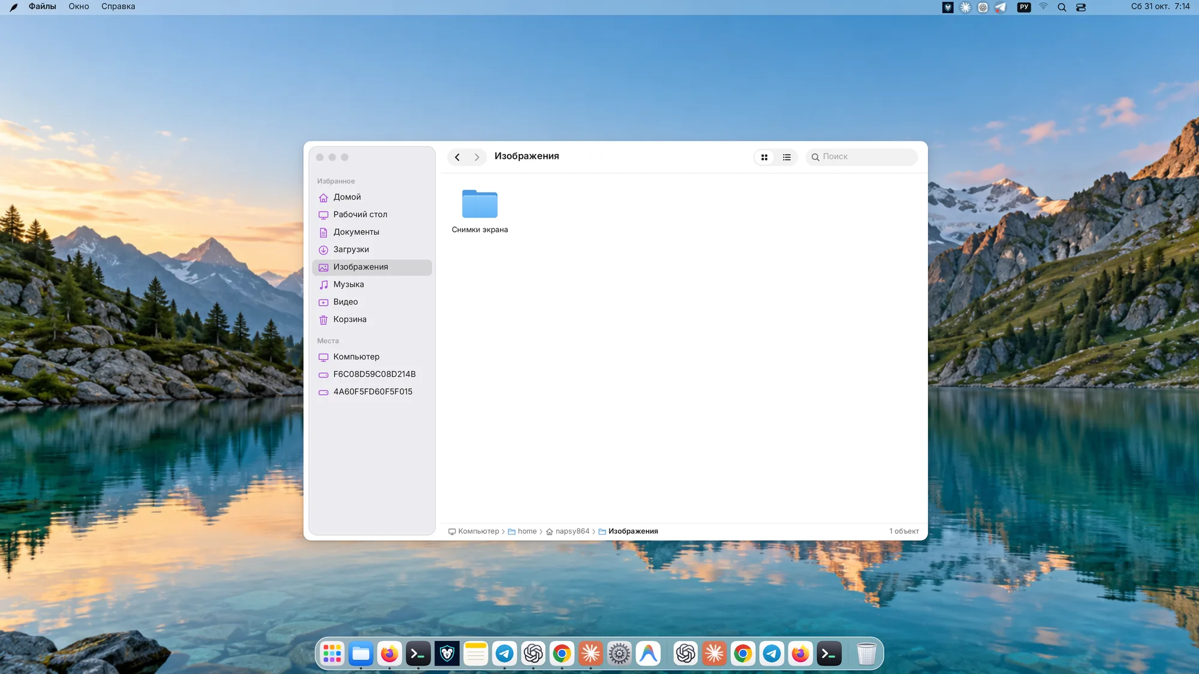This screenshot has width=1199, height=674.
Task: Open Загрузки in the sidebar
Action: pyautogui.click(x=372, y=249)
